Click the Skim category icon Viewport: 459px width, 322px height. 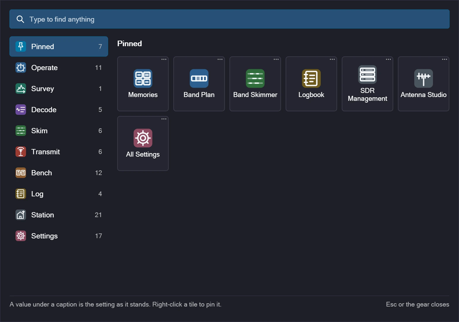[x=21, y=131]
